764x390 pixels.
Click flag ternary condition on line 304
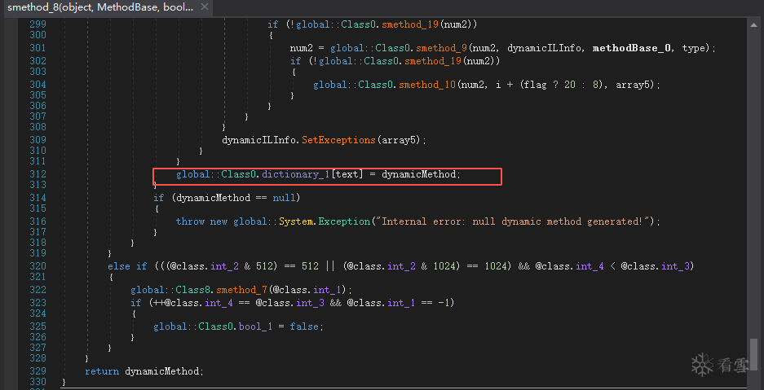536,85
